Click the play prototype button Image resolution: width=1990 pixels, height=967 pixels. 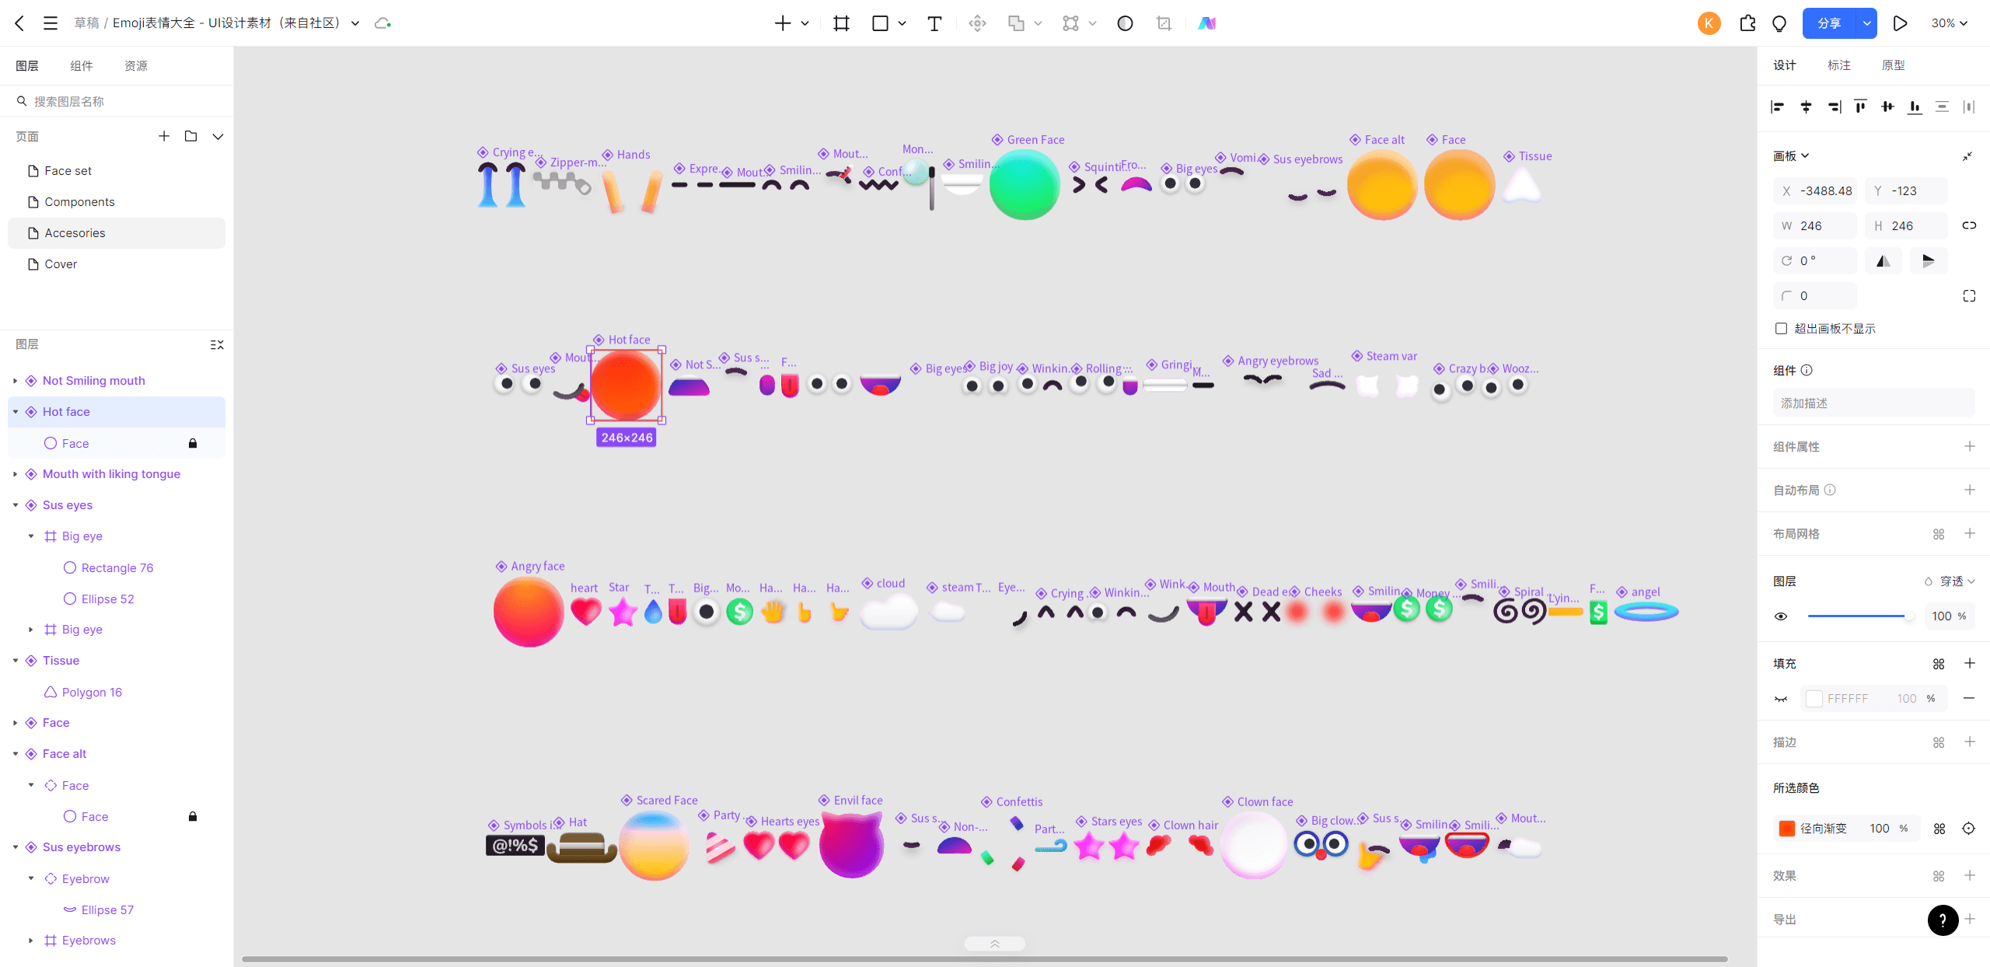(x=1900, y=23)
